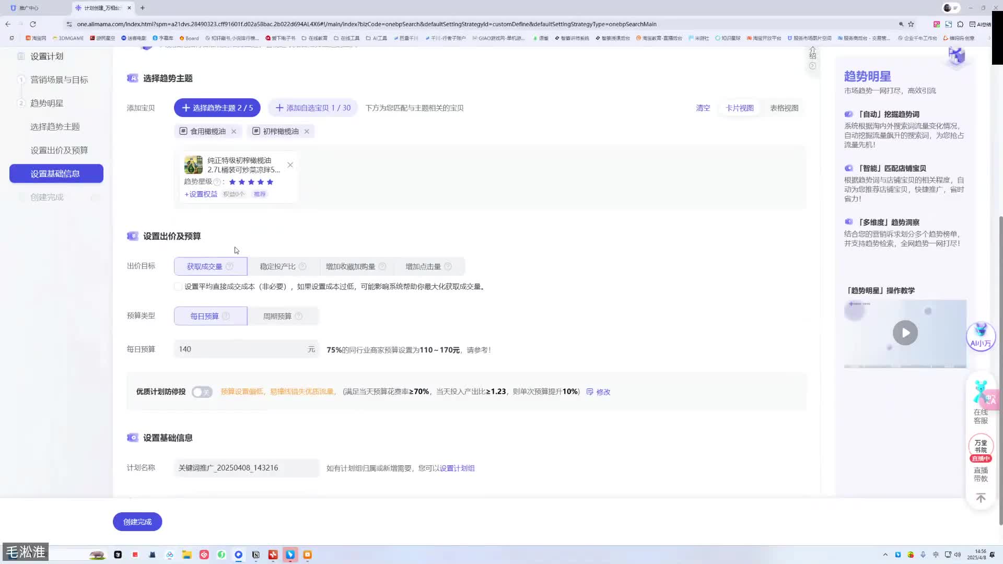Click the 万堂书院 直播中 live teaching icon
The width and height of the screenshot is (1003, 564).
981,446
